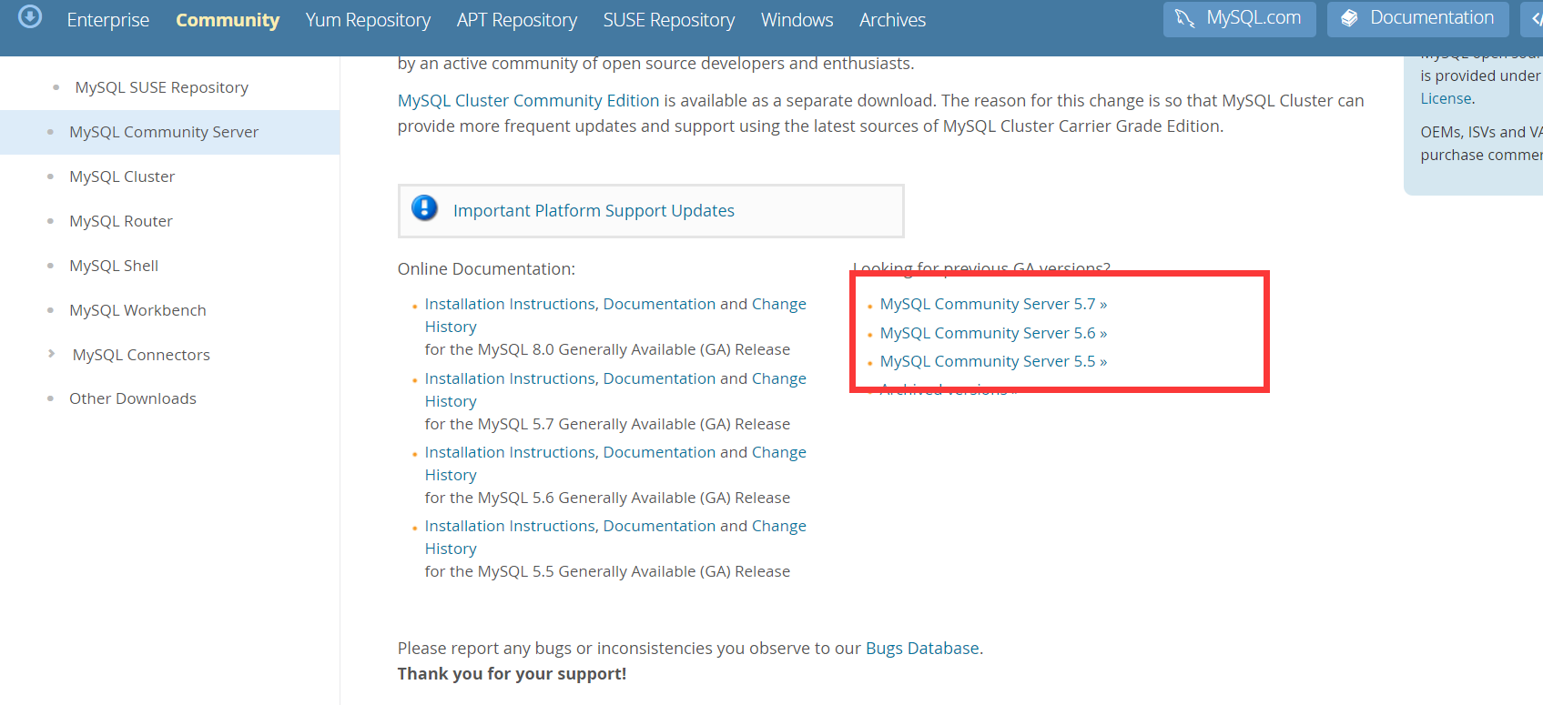Click 'Thank you for your support!' text
1543x705 pixels.
512,673
